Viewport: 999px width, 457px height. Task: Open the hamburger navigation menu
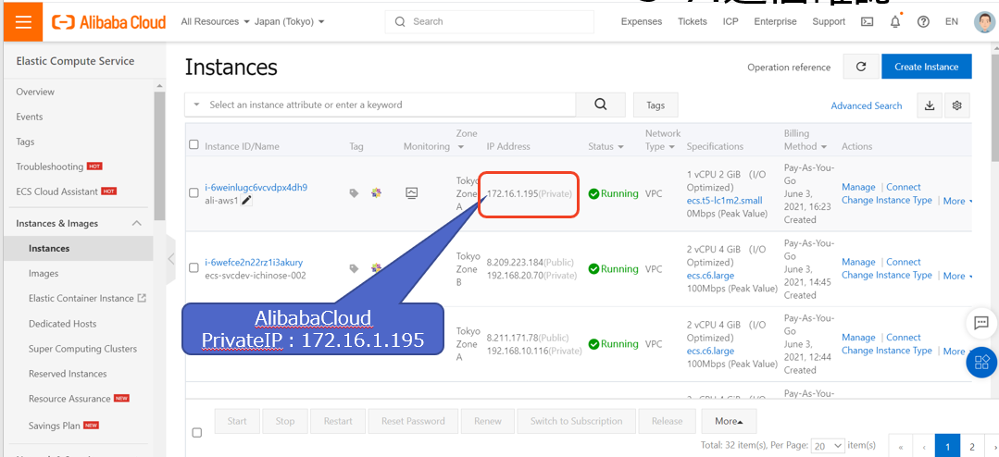pos(23,21)
